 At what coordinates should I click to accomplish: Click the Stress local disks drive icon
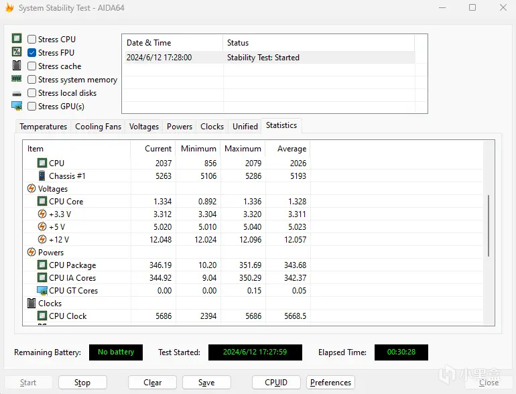[x=17, y=94]
